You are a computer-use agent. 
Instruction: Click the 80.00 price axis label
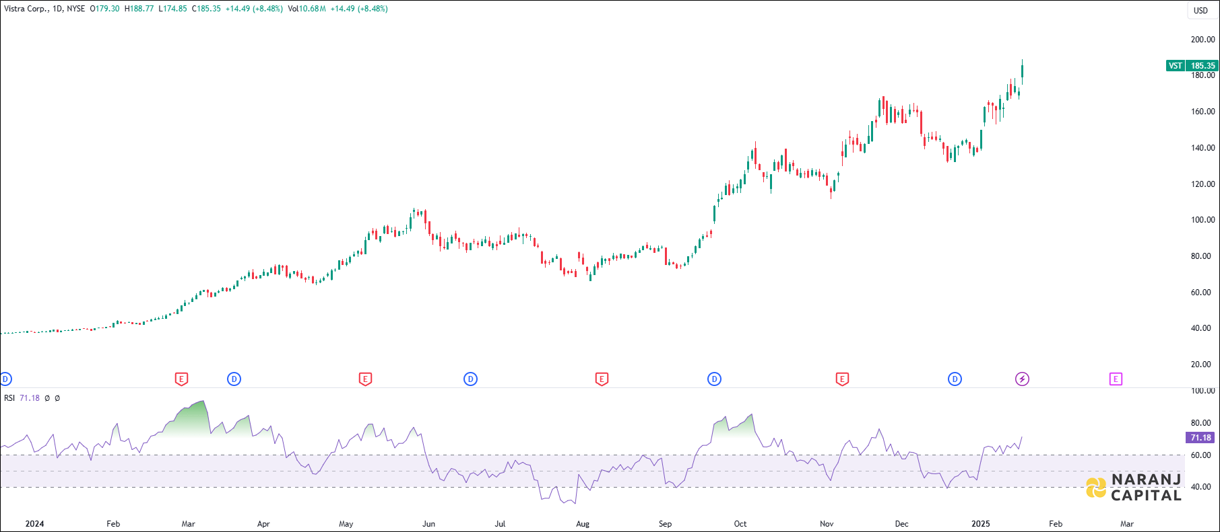click(1202, 256)
